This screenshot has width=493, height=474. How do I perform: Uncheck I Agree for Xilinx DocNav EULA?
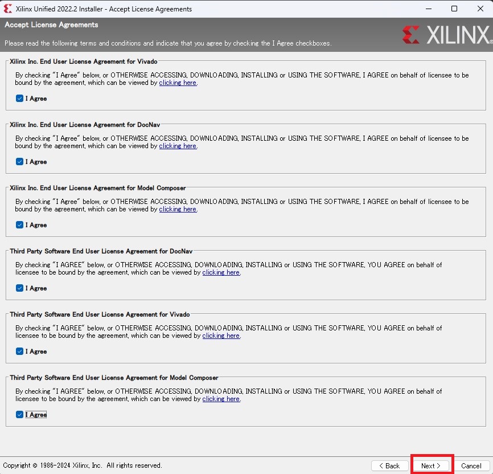pyautogui.click(x=19, y=162)
